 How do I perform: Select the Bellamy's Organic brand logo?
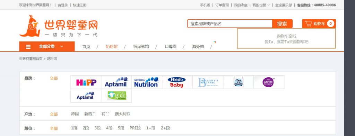coord(208,82)
